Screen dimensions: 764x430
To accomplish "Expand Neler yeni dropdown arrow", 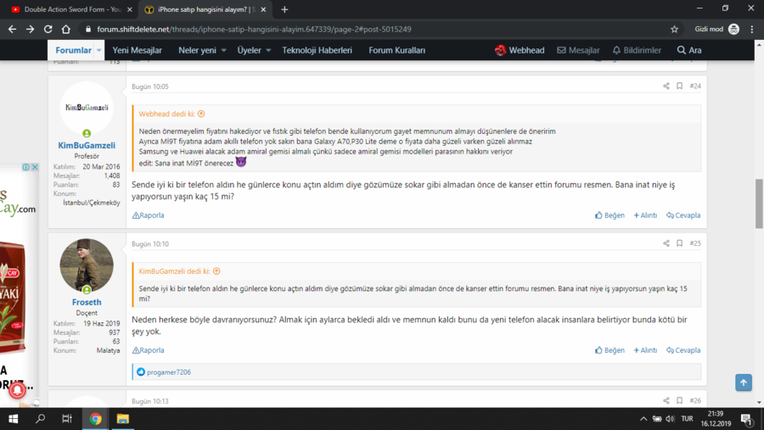I will coord(223,50).
